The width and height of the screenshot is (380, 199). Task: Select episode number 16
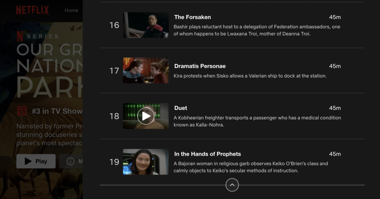point(114,25)
